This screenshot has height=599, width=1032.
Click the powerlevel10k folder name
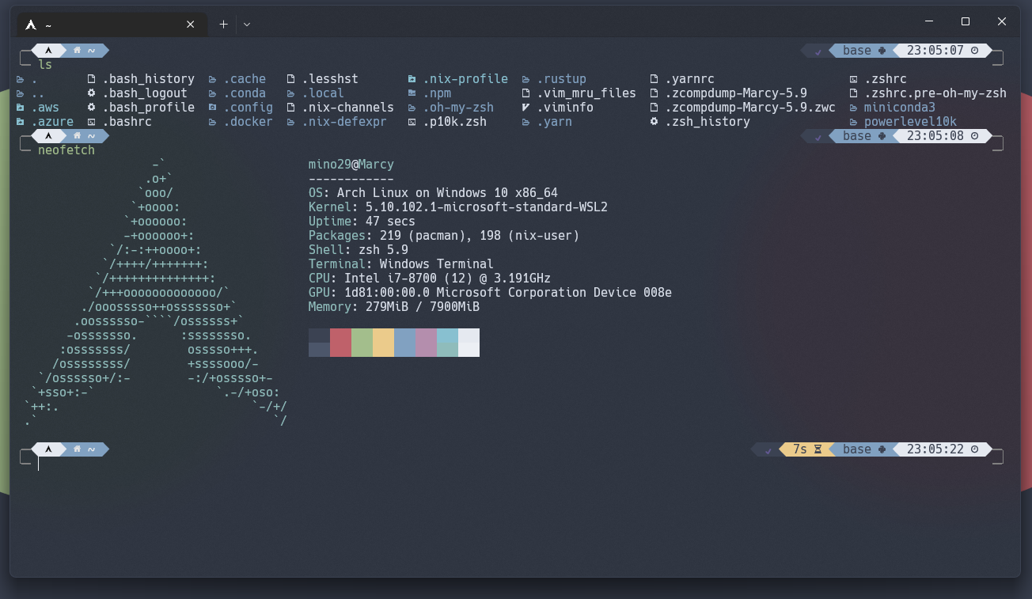(910, 122)
